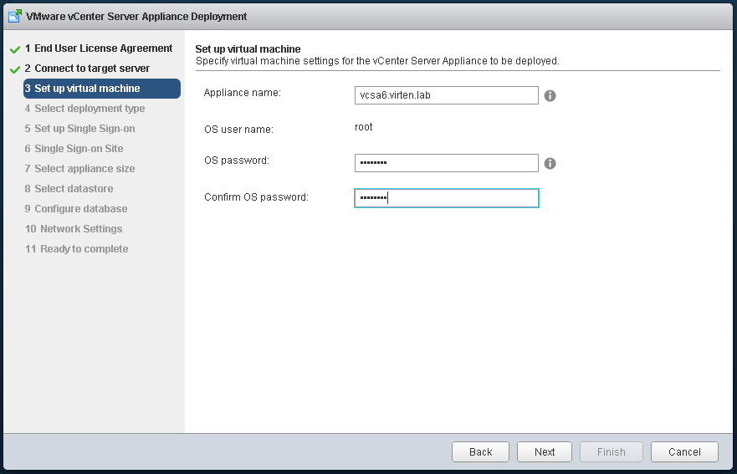This screenshot has width=737, height=474.
Task: Open step 9 Configure database
Action: [x=76, y=209]
